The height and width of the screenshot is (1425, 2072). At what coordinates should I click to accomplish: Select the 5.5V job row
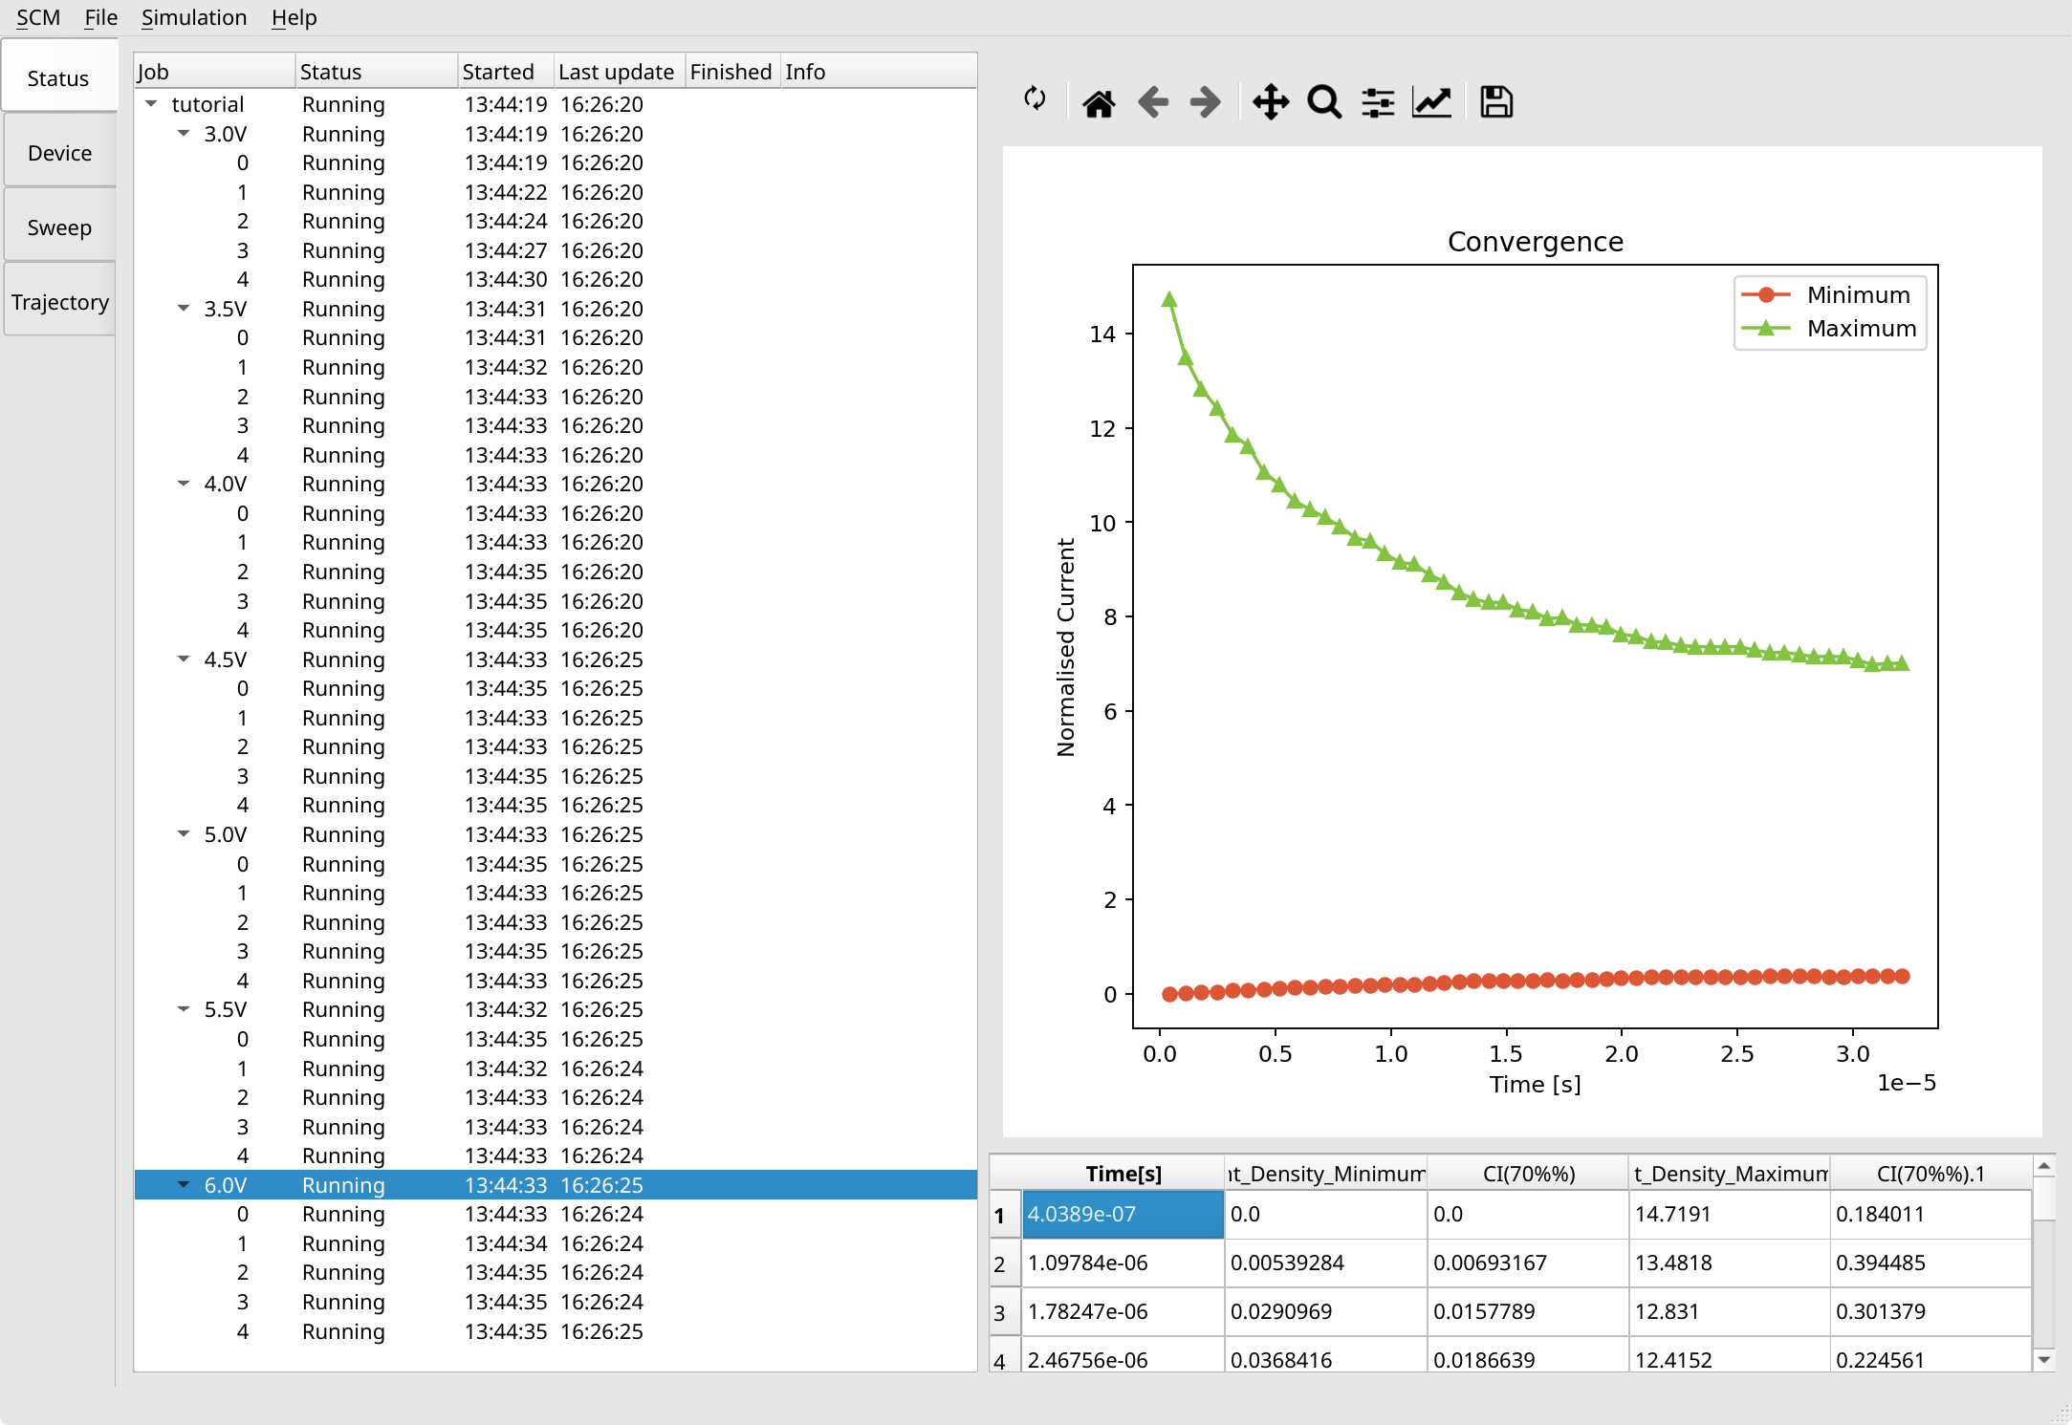tap(226, 1010)
